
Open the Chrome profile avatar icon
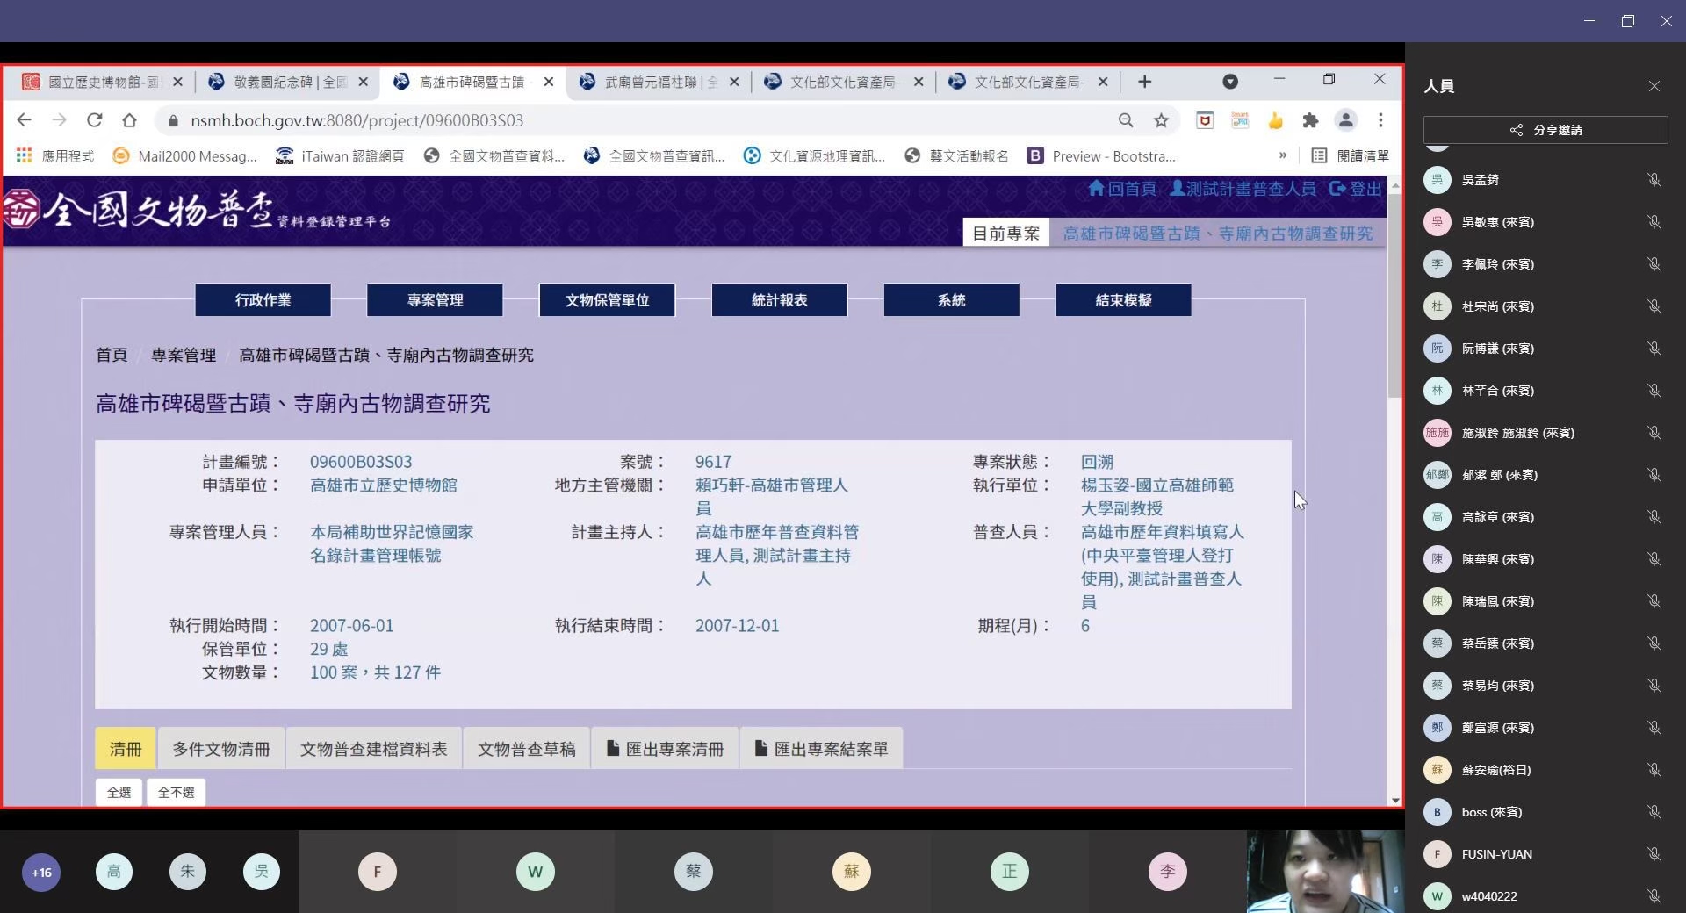(x=1345, y=120)
